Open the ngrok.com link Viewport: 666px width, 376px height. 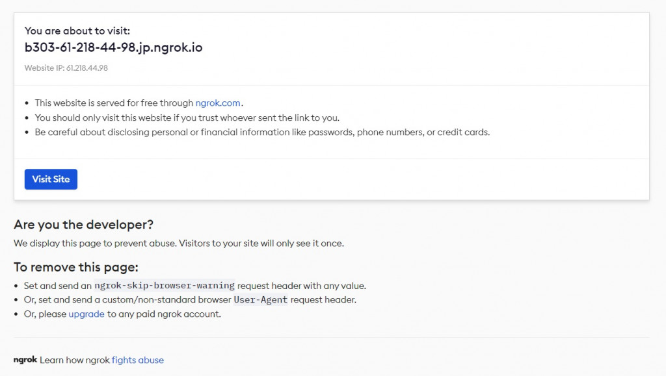[218, 103]
